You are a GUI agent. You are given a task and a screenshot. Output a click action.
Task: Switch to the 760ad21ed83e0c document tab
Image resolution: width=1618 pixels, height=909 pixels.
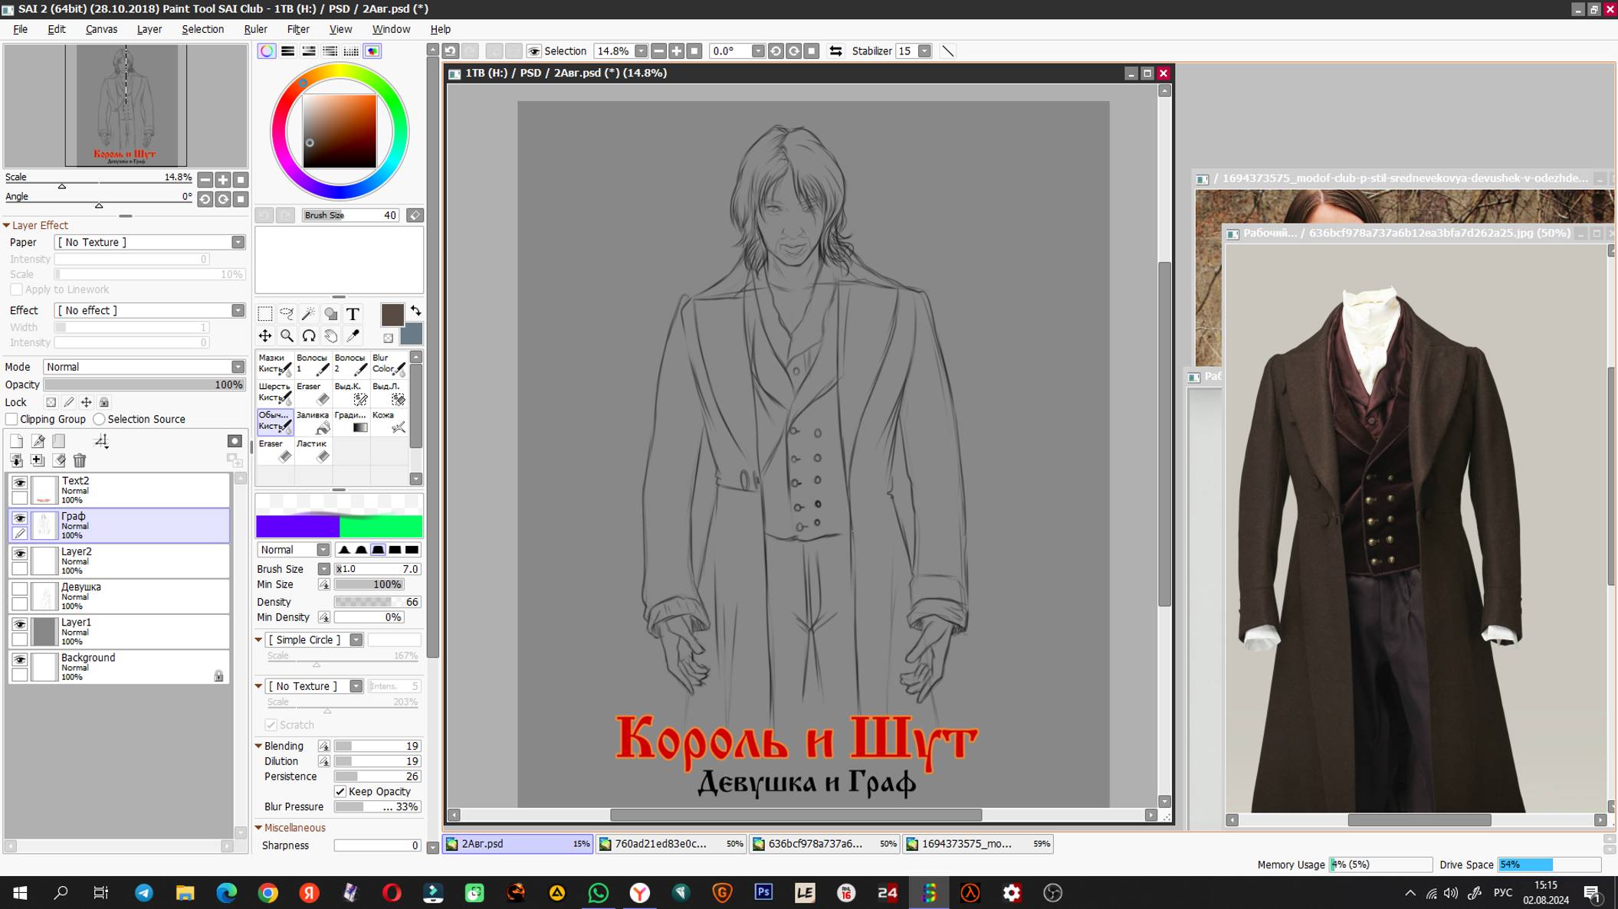click(x=671, y=844)
